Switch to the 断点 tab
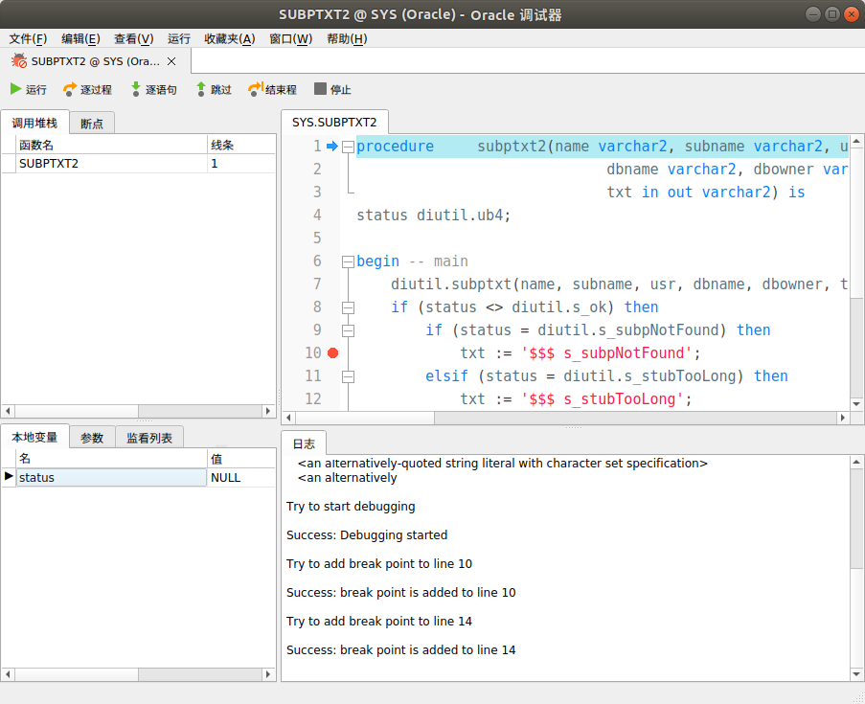This screenshot has height=704, width=865. [92, 124]
